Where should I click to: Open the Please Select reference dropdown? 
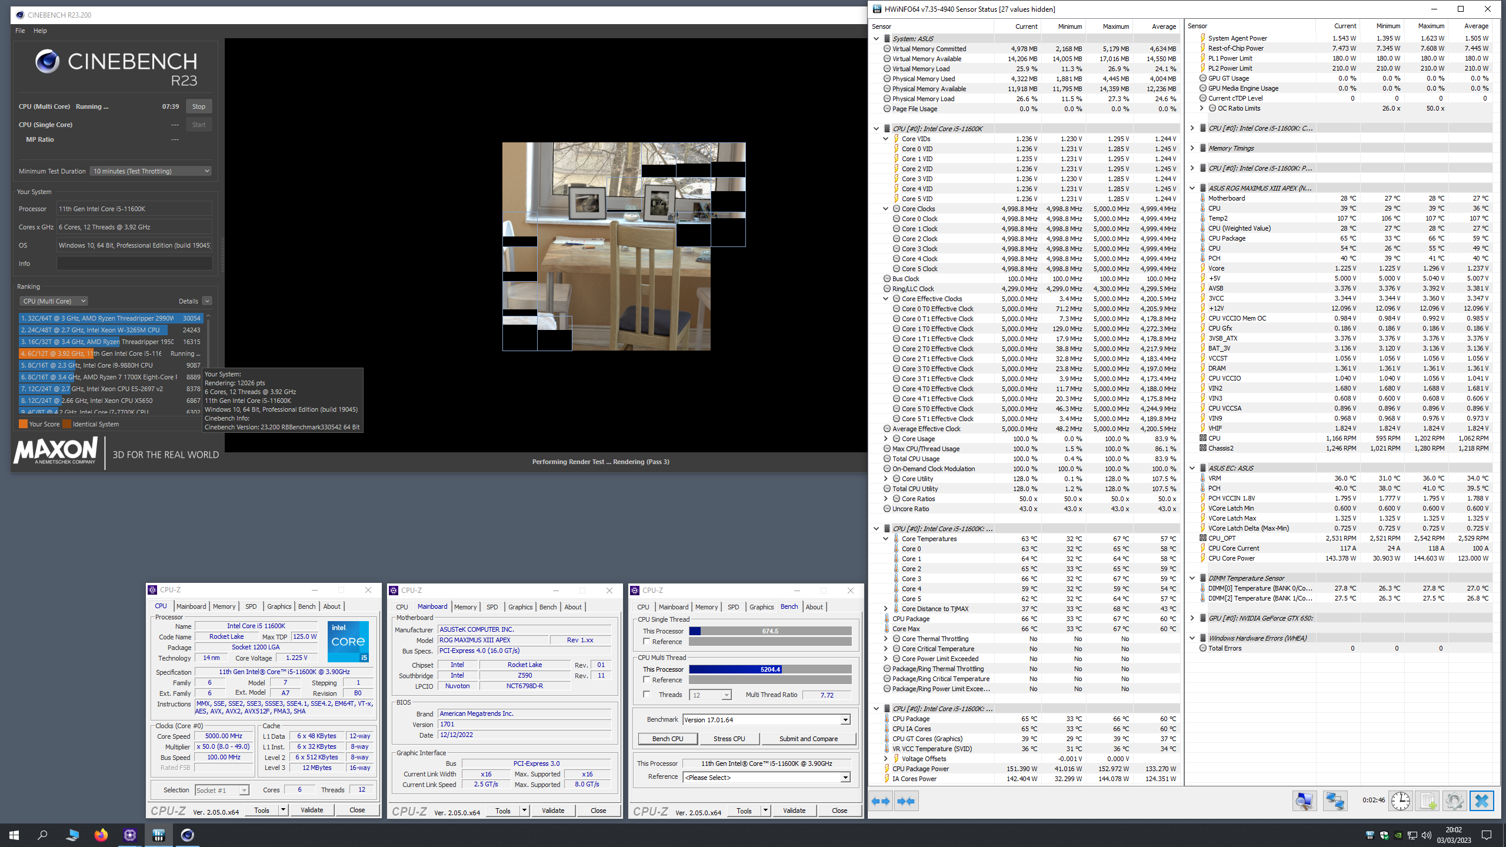(x=766, y=778)
